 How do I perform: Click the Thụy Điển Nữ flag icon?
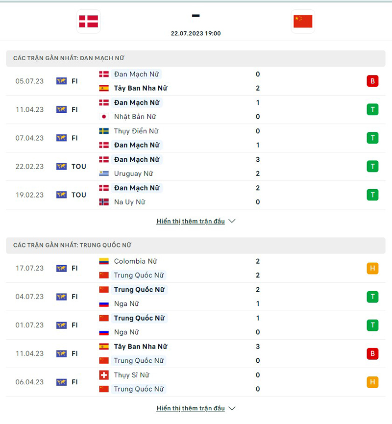tap(104, 131)
